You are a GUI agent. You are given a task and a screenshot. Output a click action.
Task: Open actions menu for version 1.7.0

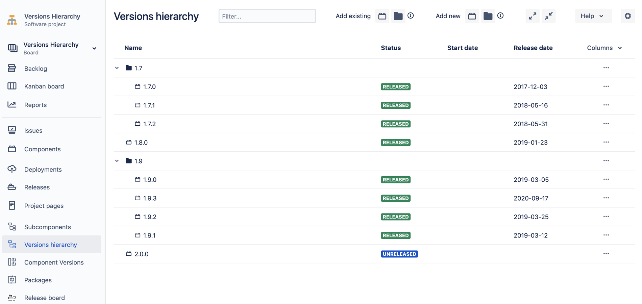coord(606,86)
